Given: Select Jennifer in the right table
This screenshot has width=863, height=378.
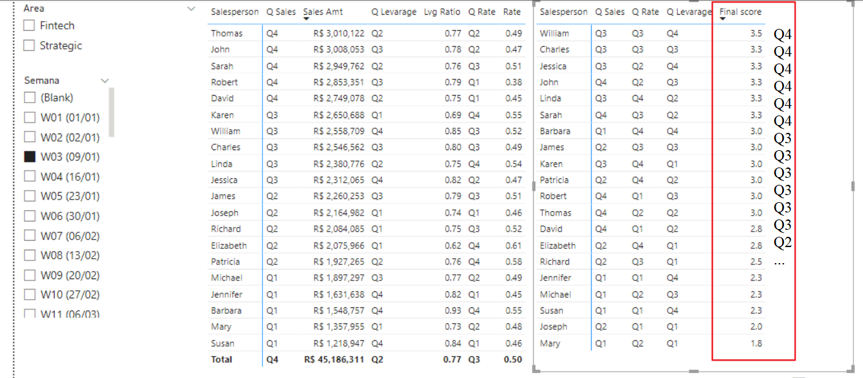Looking at the screenshot, I should [556, 278].
